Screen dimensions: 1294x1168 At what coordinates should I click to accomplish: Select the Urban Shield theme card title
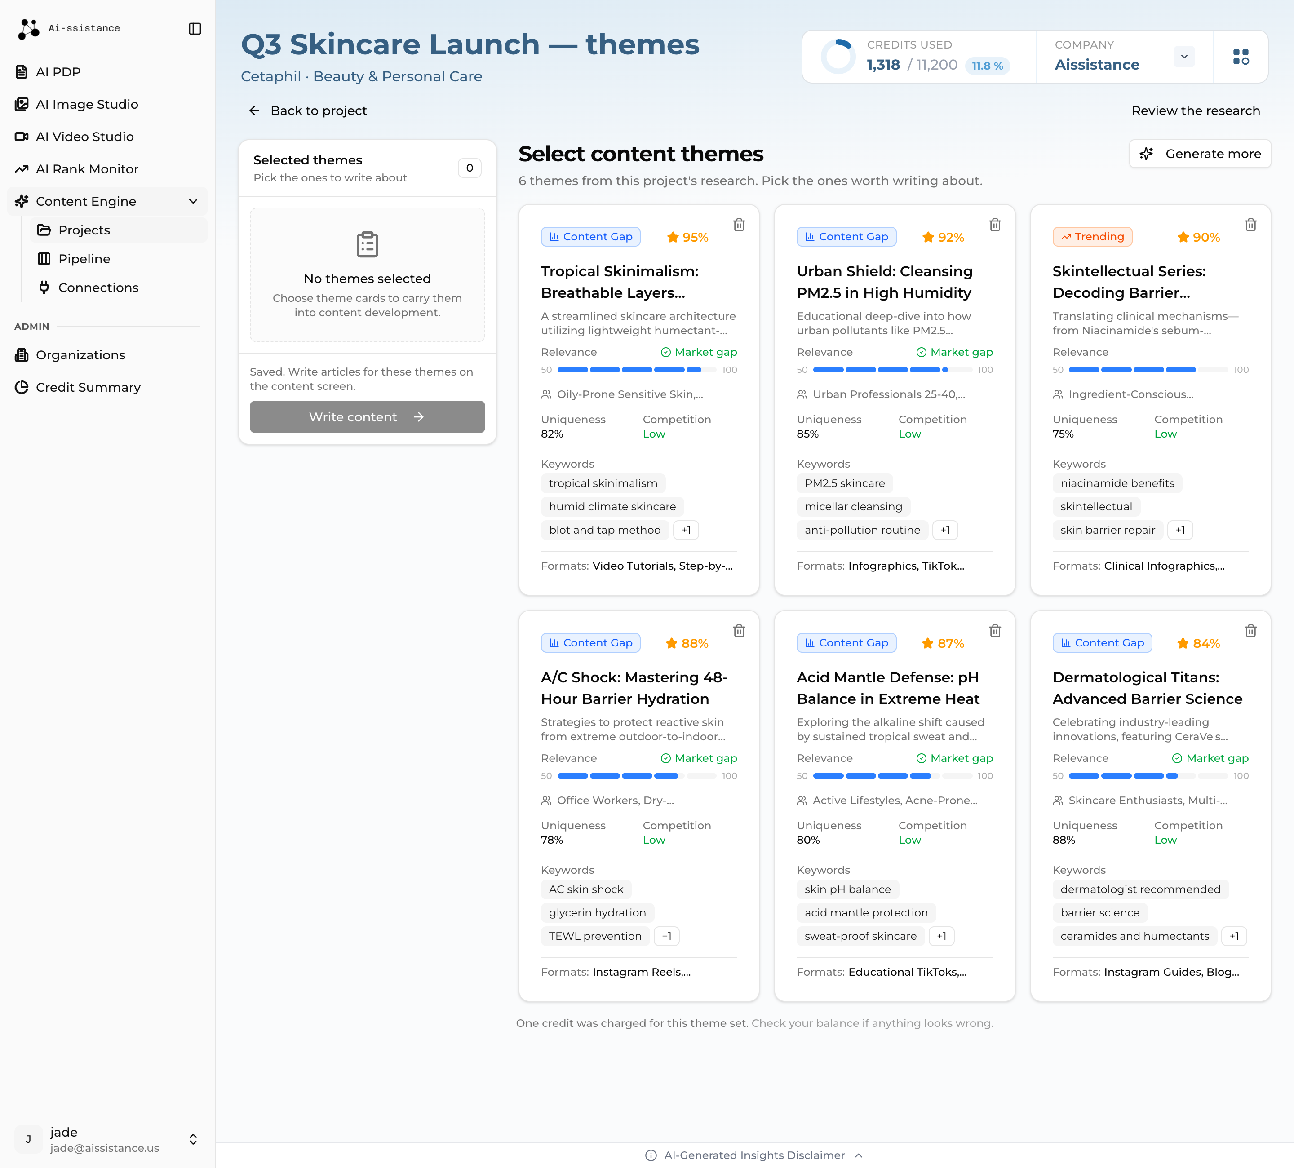885,282
